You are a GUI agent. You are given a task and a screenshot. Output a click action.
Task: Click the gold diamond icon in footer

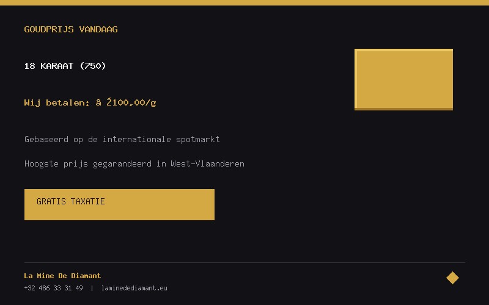tap(452, 278)
